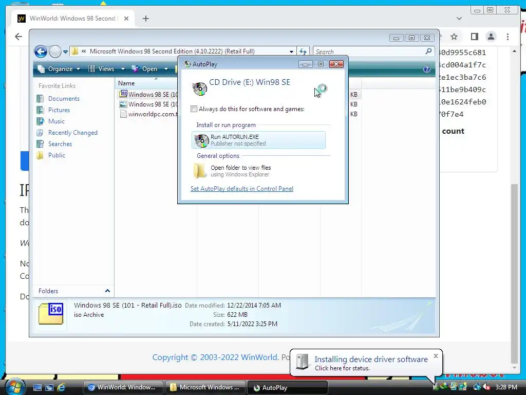Dismiss the driver installation balloon
526x395 pixels.
tap(436, 356)
